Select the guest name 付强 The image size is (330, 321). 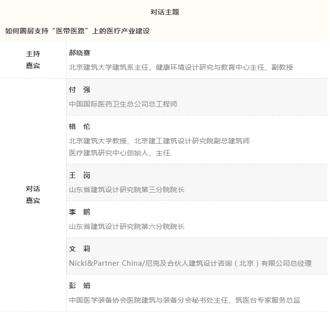tap(80, 90)
